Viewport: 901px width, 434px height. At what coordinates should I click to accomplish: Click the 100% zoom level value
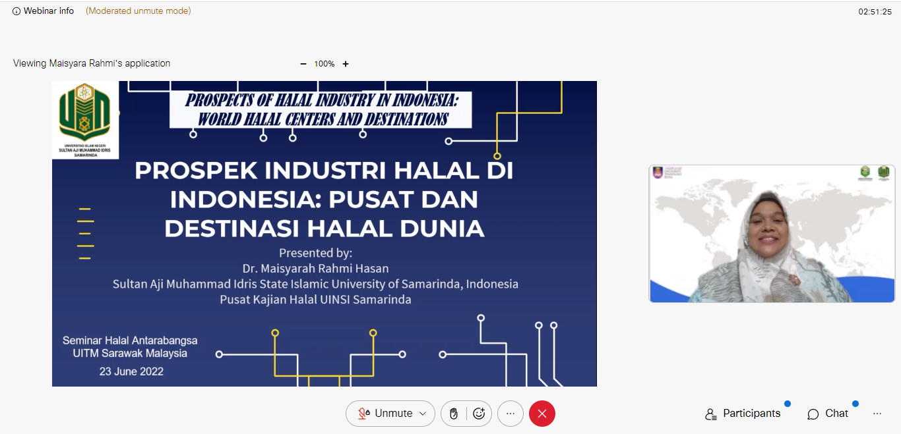(x=325, y=64)
